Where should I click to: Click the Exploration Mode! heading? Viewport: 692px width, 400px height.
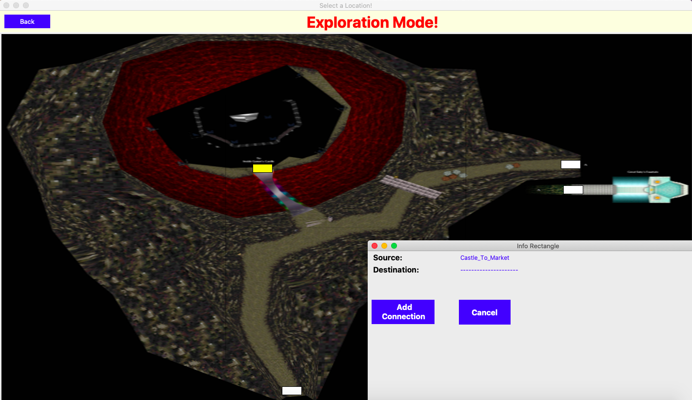(x=372, y=22)
